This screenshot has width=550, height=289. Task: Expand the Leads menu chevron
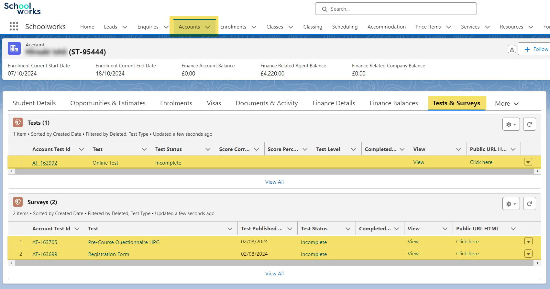click(x=125, y=27)
